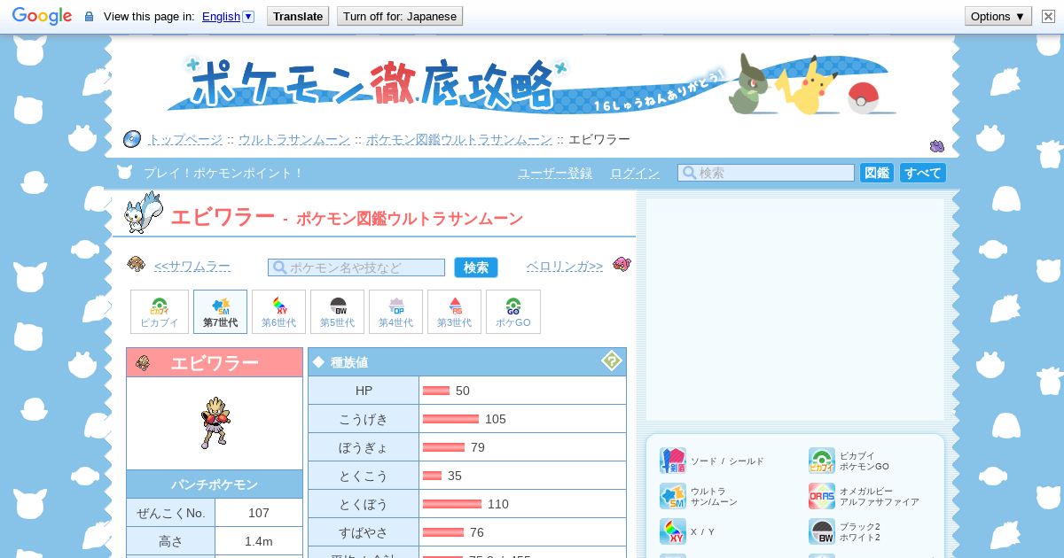Viewport: 1064px width, 558px height.
Task: Go to next Pokémon ベロリンガ link
Action: pos(565,267)
